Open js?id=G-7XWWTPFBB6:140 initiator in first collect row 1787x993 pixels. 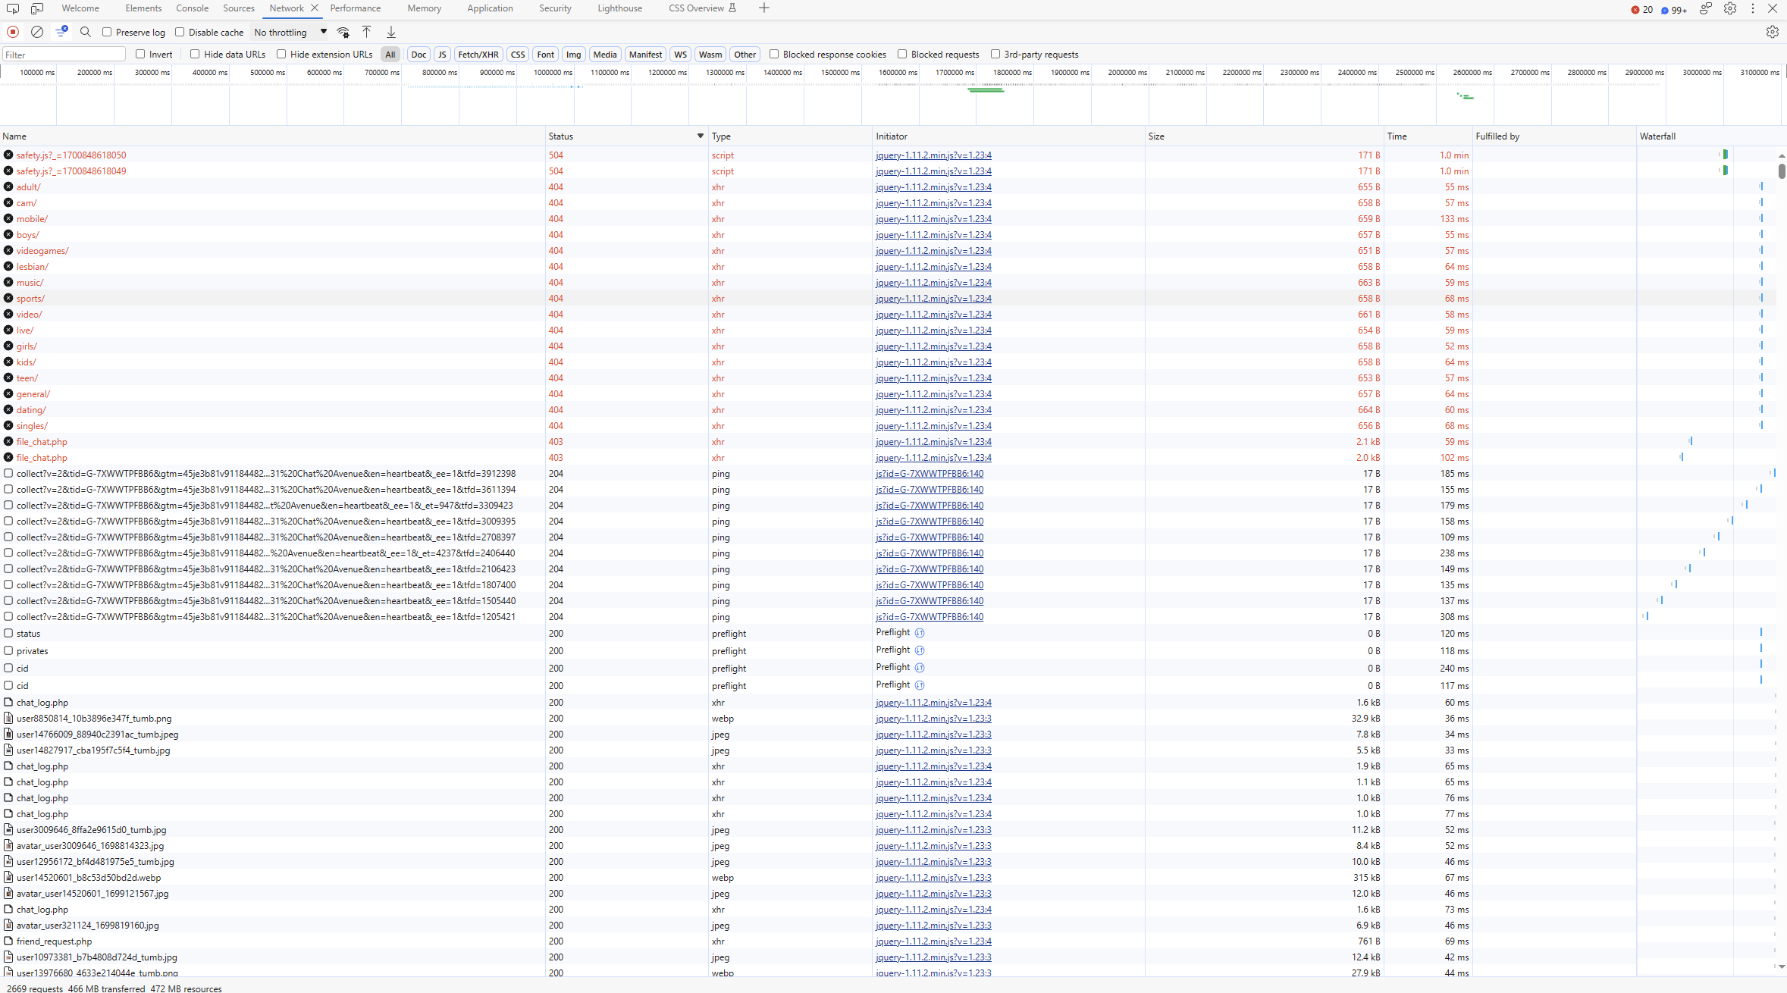pyautogui.click(x=930, y=473)
